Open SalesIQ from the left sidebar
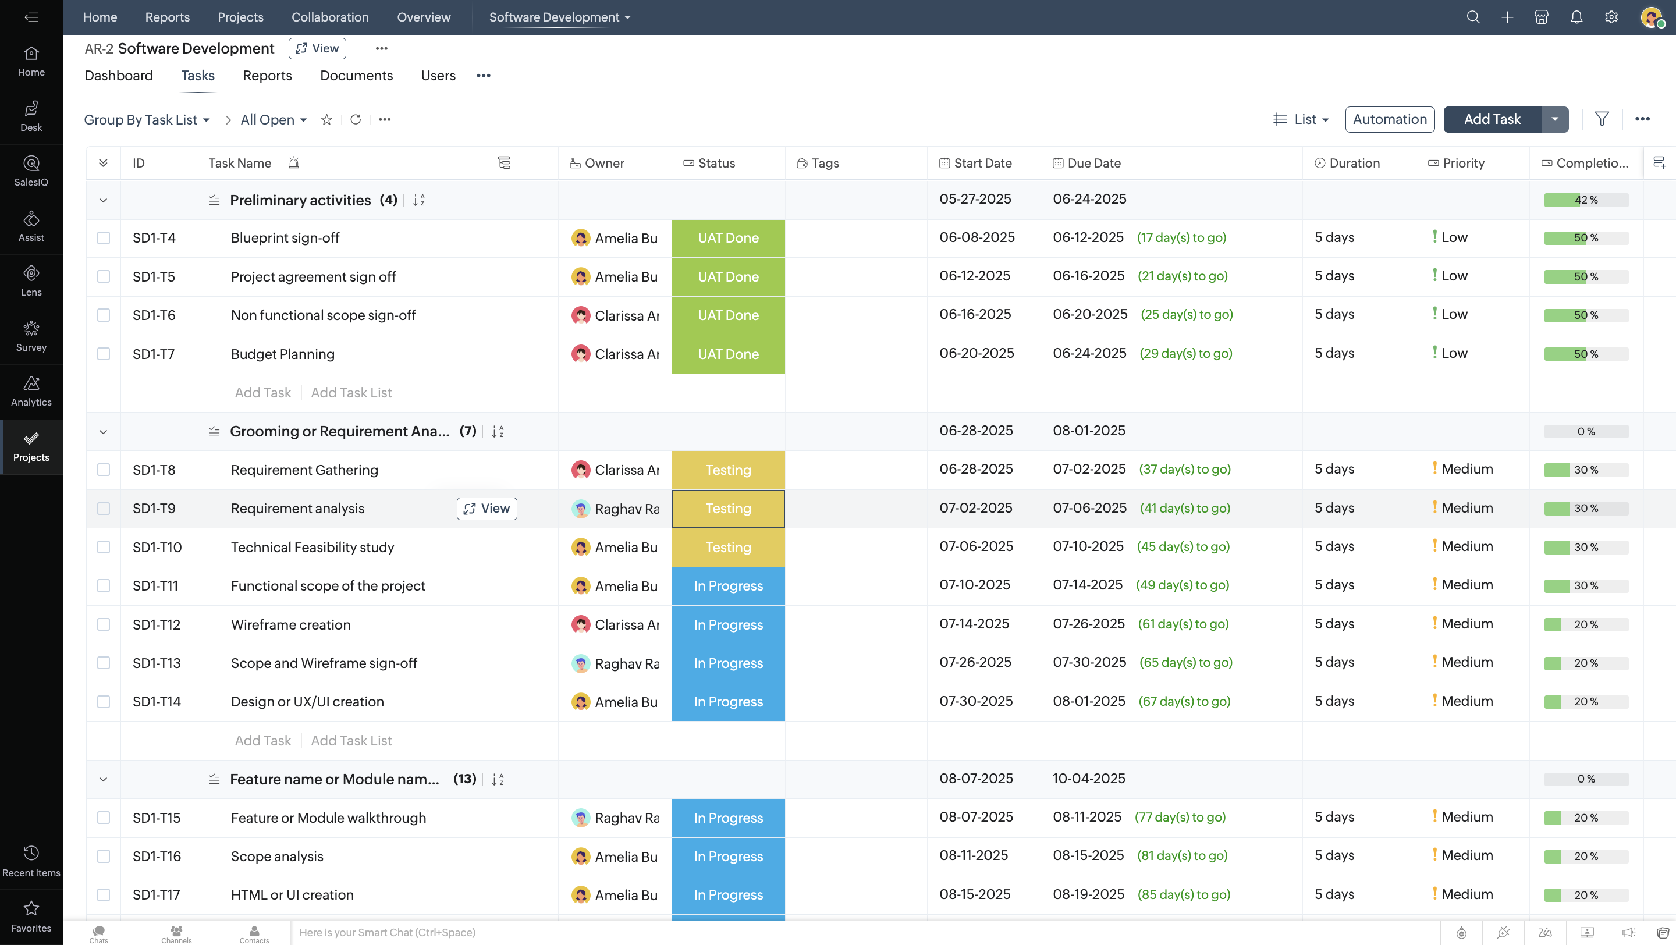 point(31,171)
